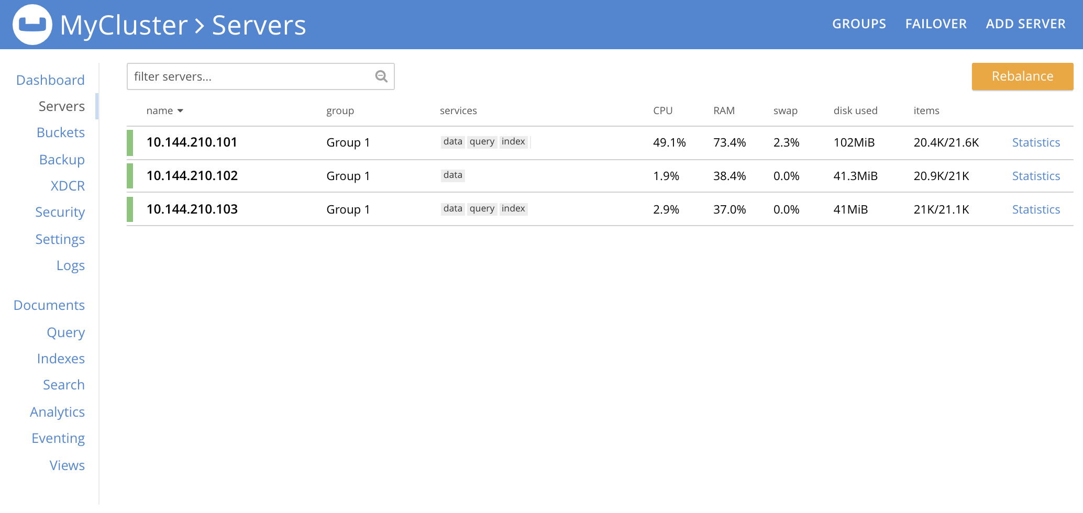The image size is (1083, 513).
Task: Go to the Dashboard page
Action: point(50,80)
